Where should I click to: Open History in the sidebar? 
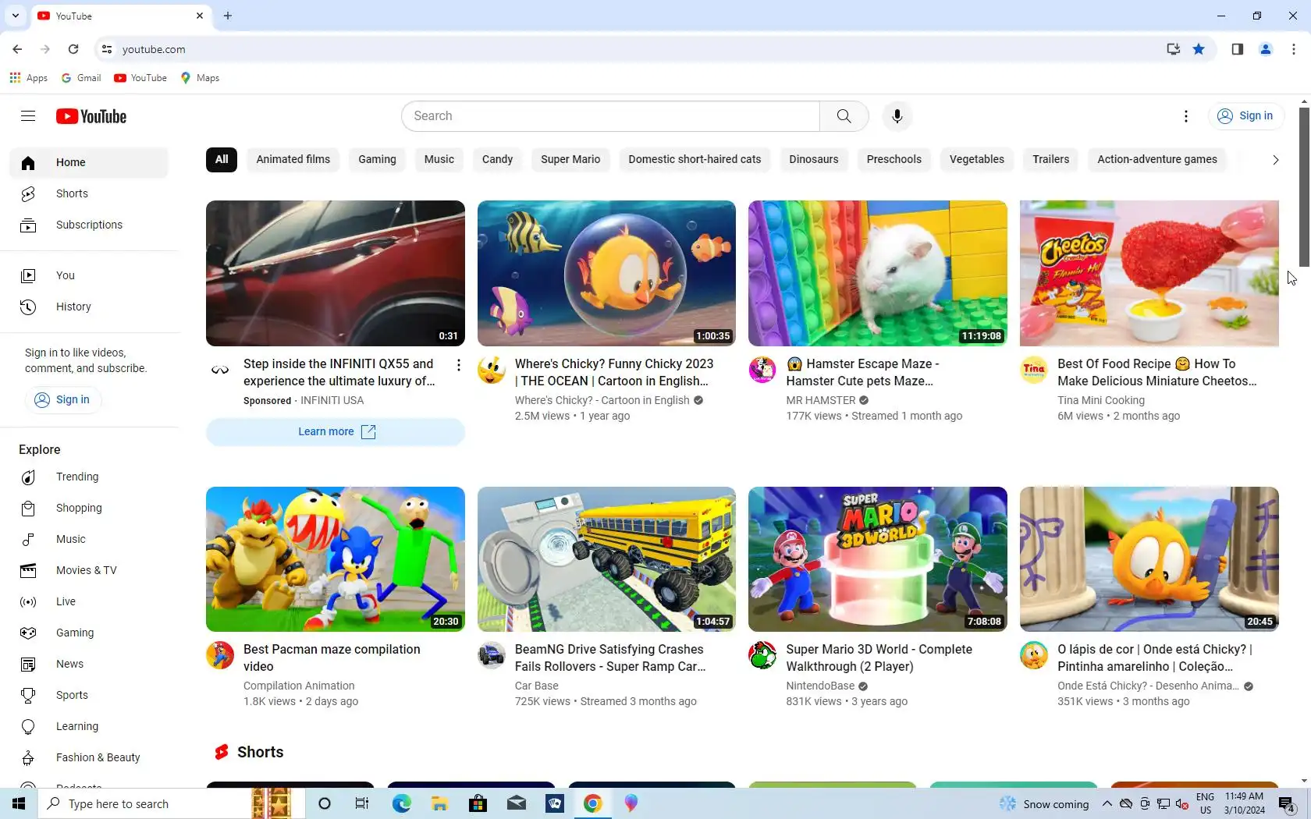click(x=89, y=307)
